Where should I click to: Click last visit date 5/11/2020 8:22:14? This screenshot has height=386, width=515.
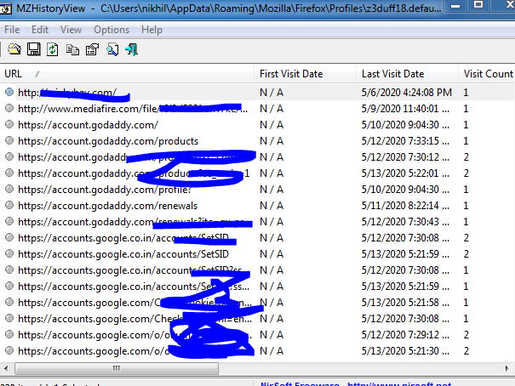tap(405, 206)
